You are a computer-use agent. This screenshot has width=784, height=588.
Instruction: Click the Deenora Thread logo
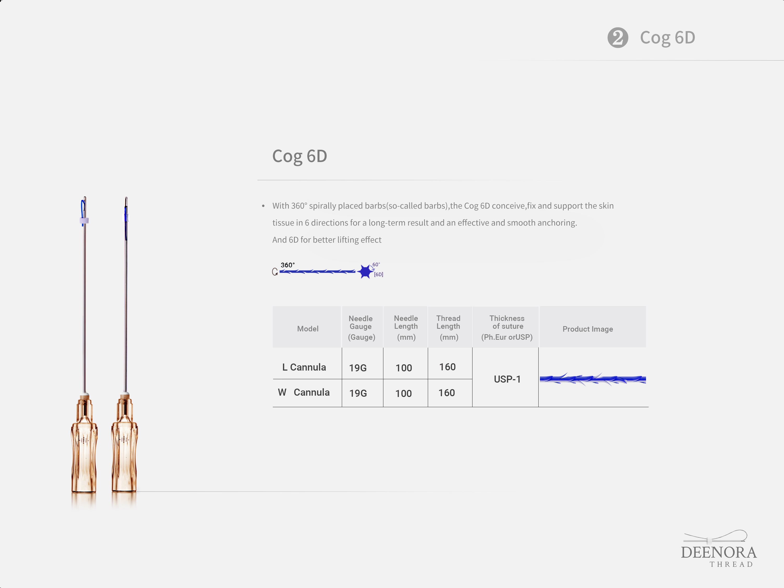coord(718,549)
